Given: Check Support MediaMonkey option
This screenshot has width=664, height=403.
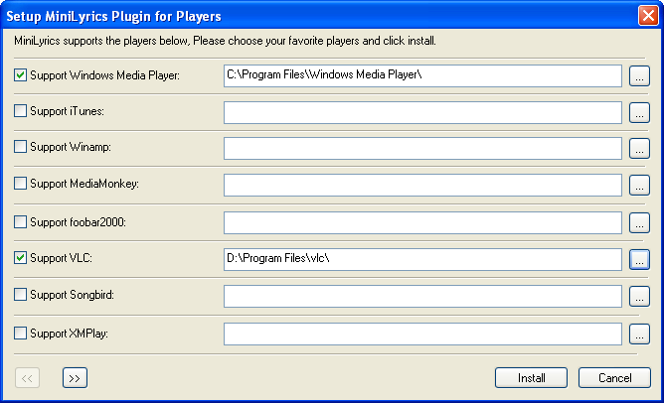Looking at the screenshot, I should pos(20,184).
